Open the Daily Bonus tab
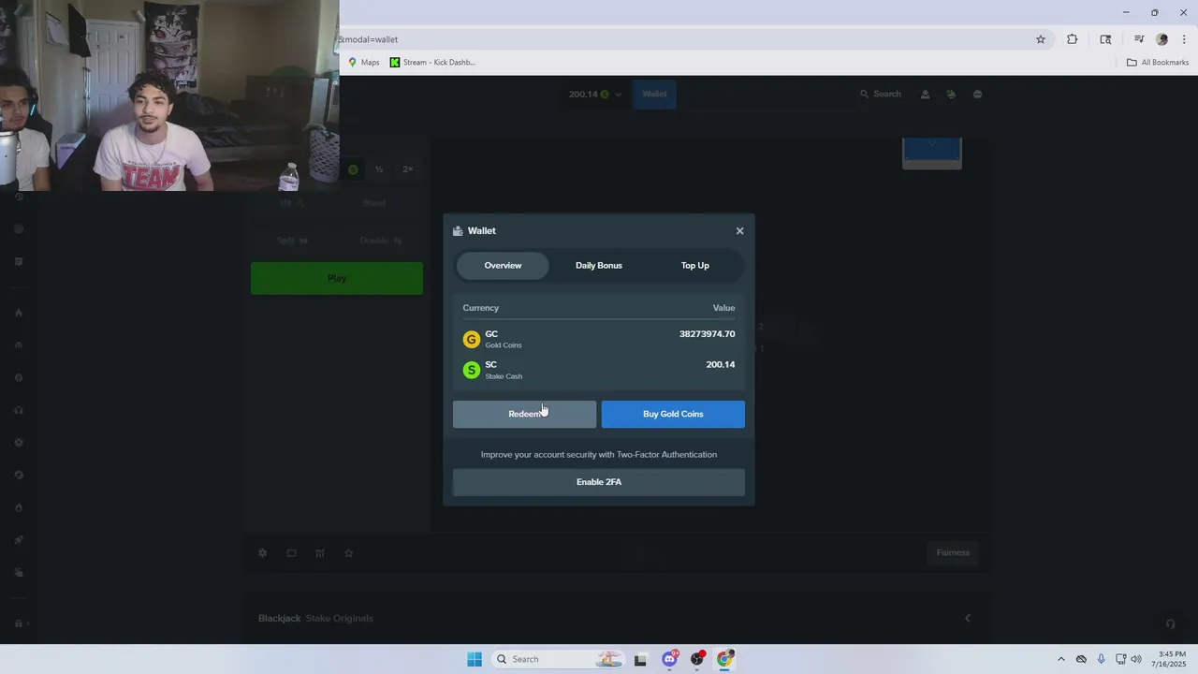1198x674 pixels. pos(599,266)
